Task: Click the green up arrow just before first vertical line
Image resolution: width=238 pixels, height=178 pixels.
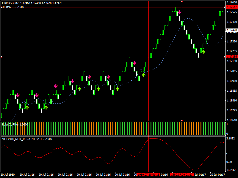Action: pyautogui.click(x=144, y=75)
